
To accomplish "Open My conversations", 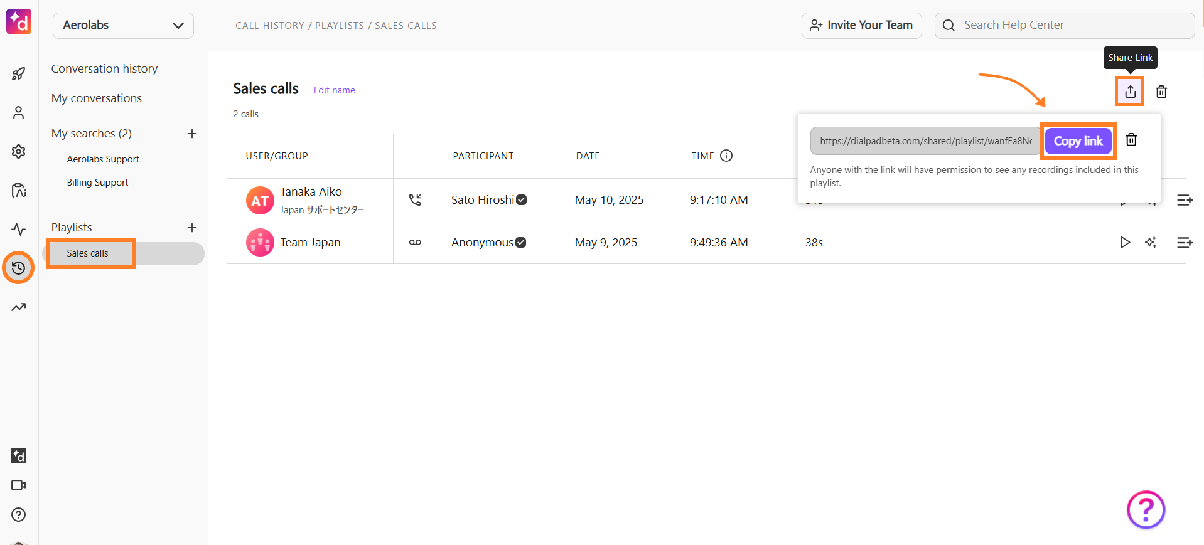I will (x=97, y=98).
